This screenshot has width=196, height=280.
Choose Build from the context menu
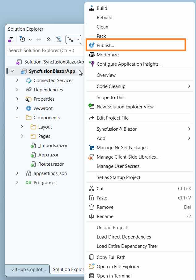tap(102, 8)
